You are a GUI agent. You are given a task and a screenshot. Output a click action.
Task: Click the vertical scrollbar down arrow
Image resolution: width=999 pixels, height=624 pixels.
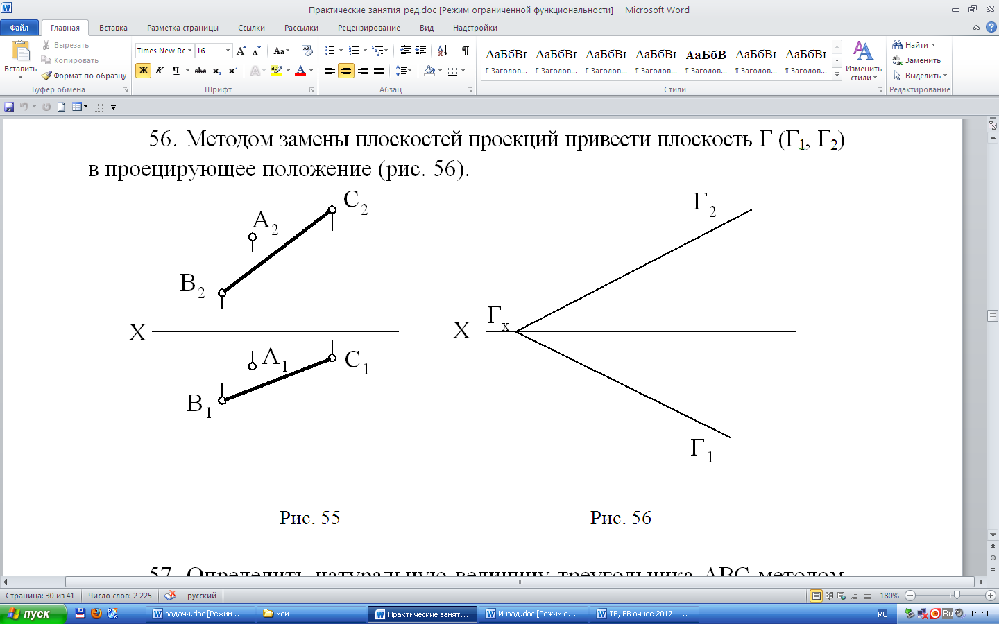click(993, 535)
